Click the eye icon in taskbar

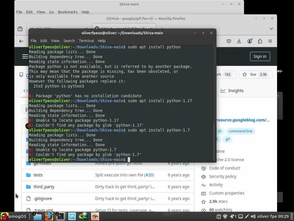pyautogui.click(x=95, y=216)
